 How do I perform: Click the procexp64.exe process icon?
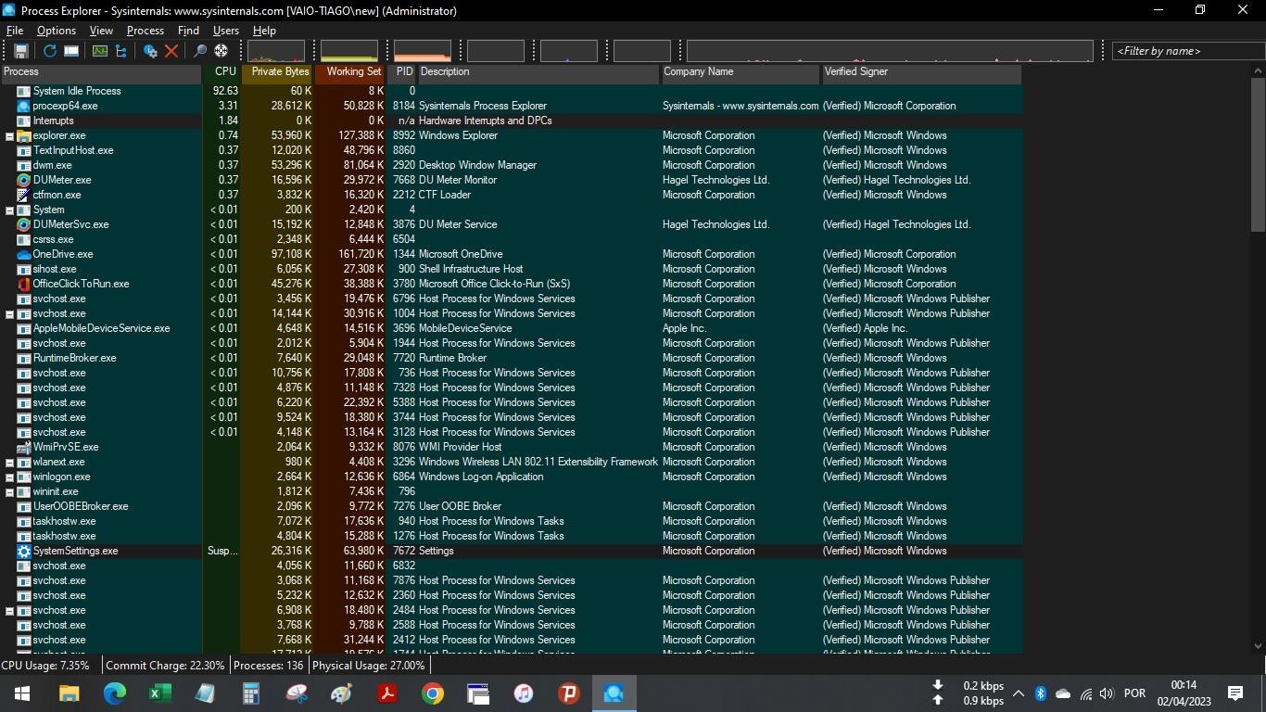pos(24,106)
